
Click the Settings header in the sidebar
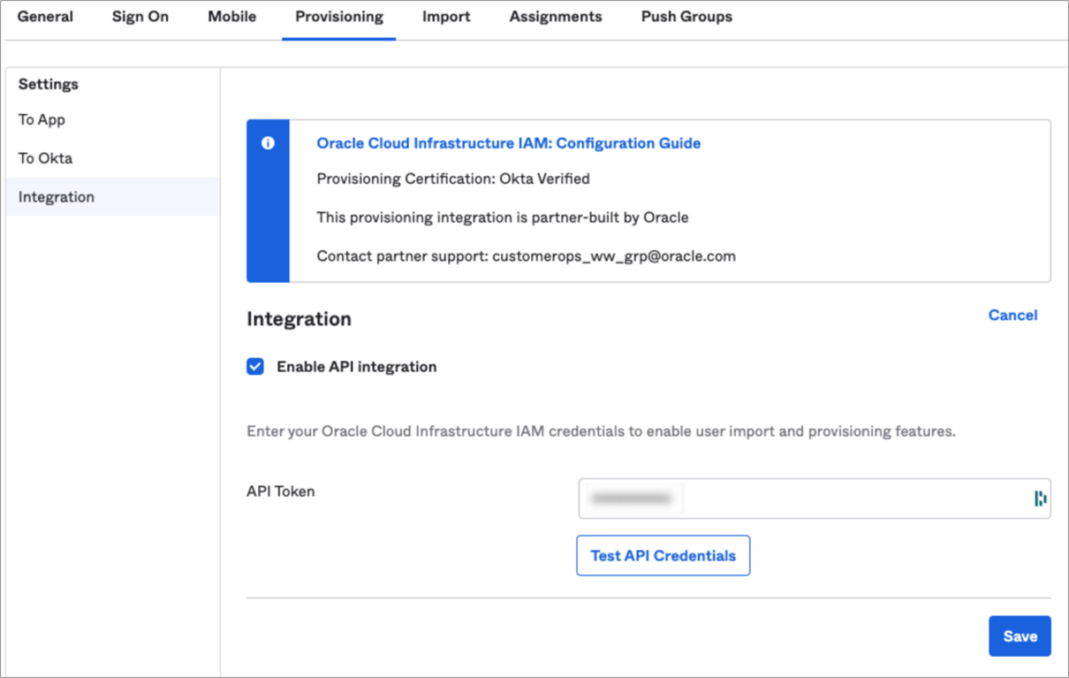click(48, 84)
